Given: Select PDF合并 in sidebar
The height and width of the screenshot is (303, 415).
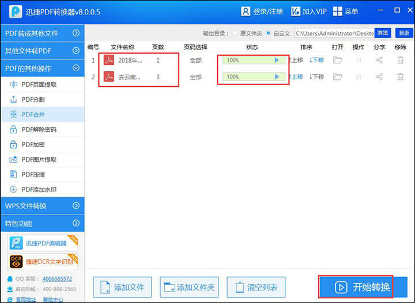Looking at the screenshot, I should click(x=42, y=114).
